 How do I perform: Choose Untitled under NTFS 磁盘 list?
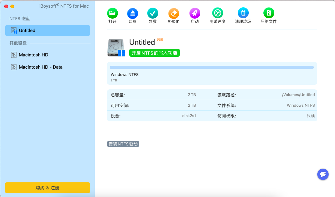click(27, 30)
